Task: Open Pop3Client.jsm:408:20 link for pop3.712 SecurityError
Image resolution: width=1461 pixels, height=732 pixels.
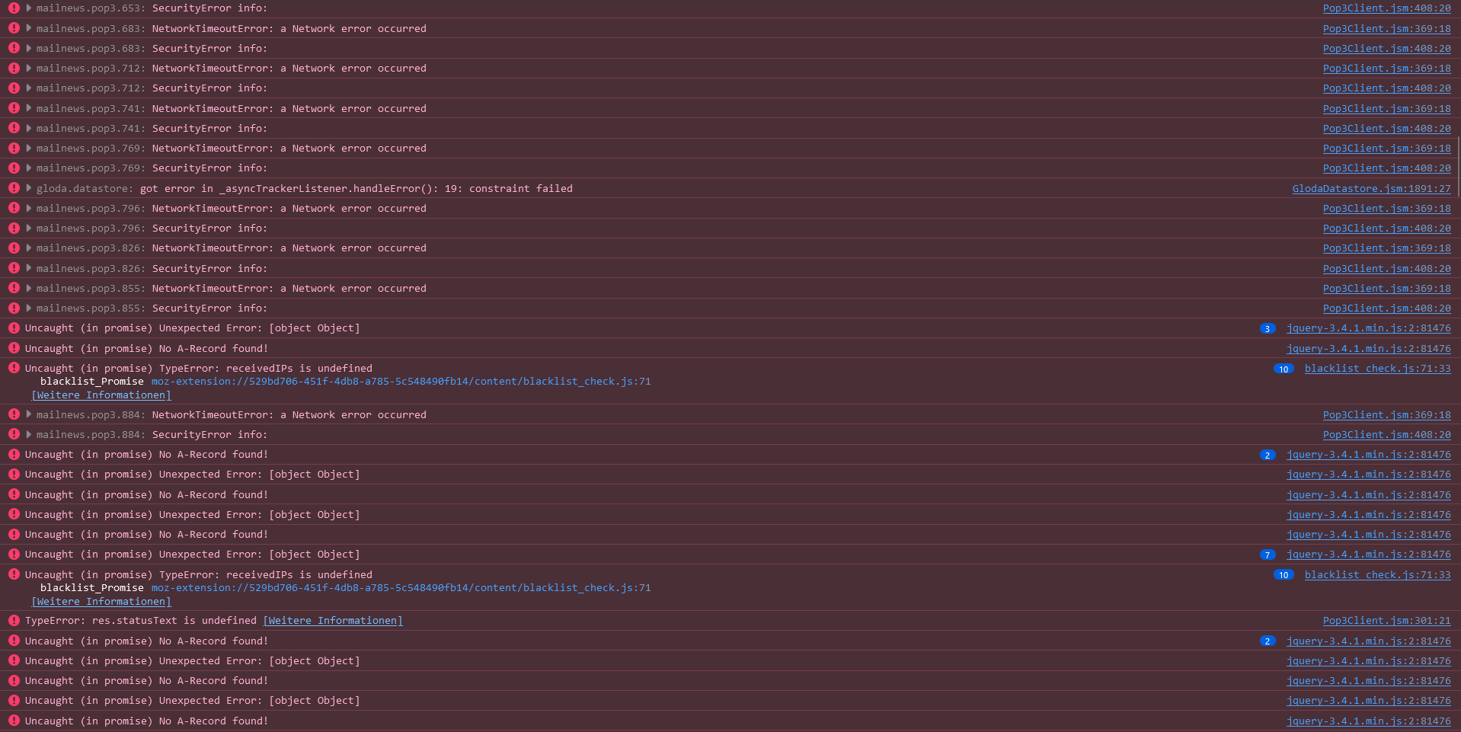Action: click(1386, 88)
